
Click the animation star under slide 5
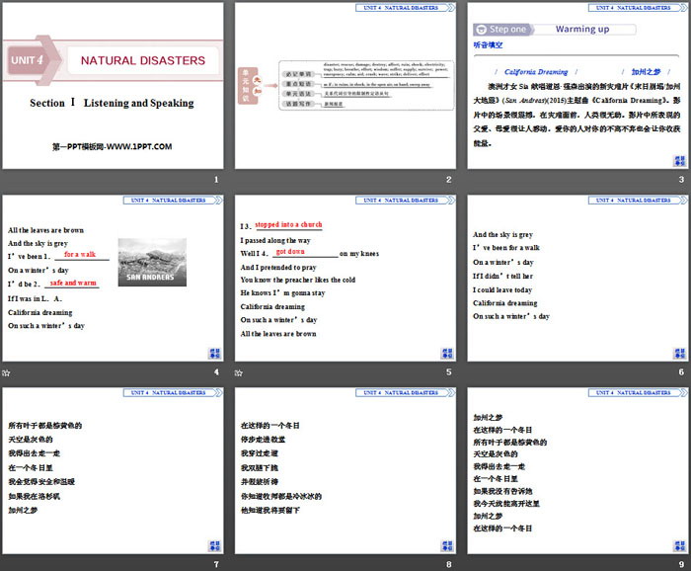239,373
